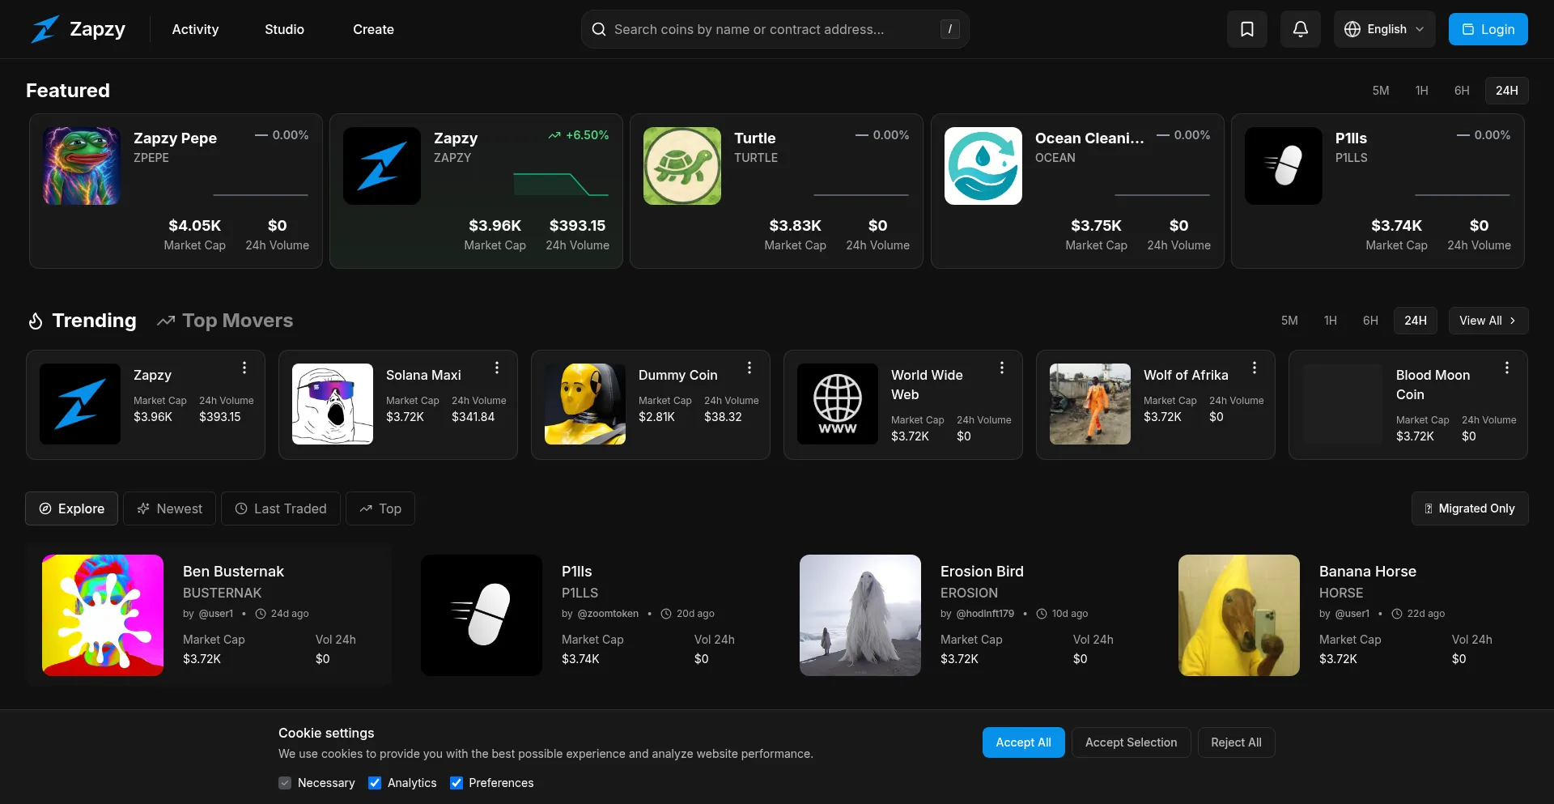Click the Login button

coord(1488,29)
